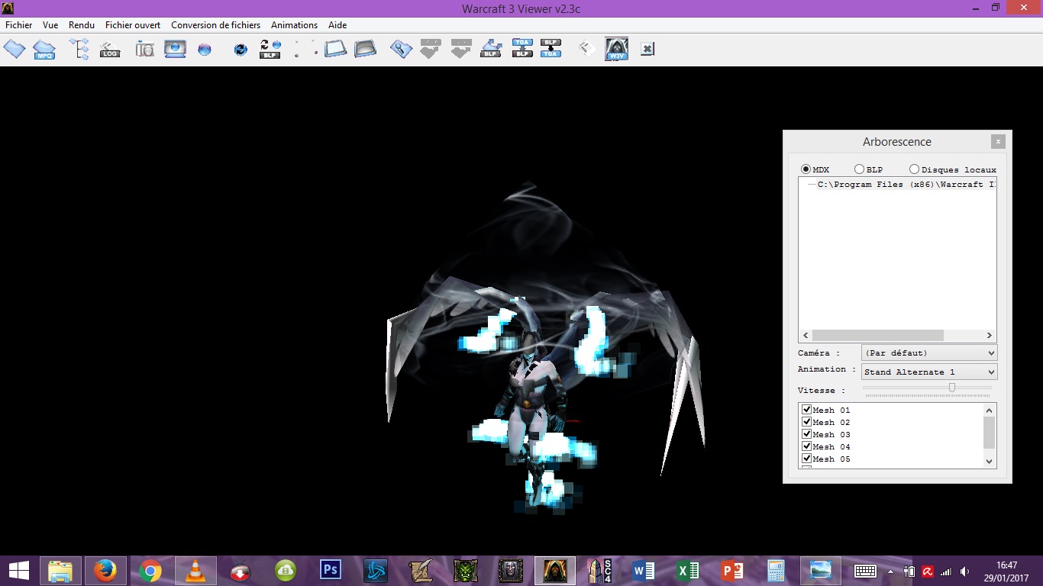This screenshot has height=586, width=1043.
Task: Open File Explorer from the taskbar
Action: click(x=60, y=571)
